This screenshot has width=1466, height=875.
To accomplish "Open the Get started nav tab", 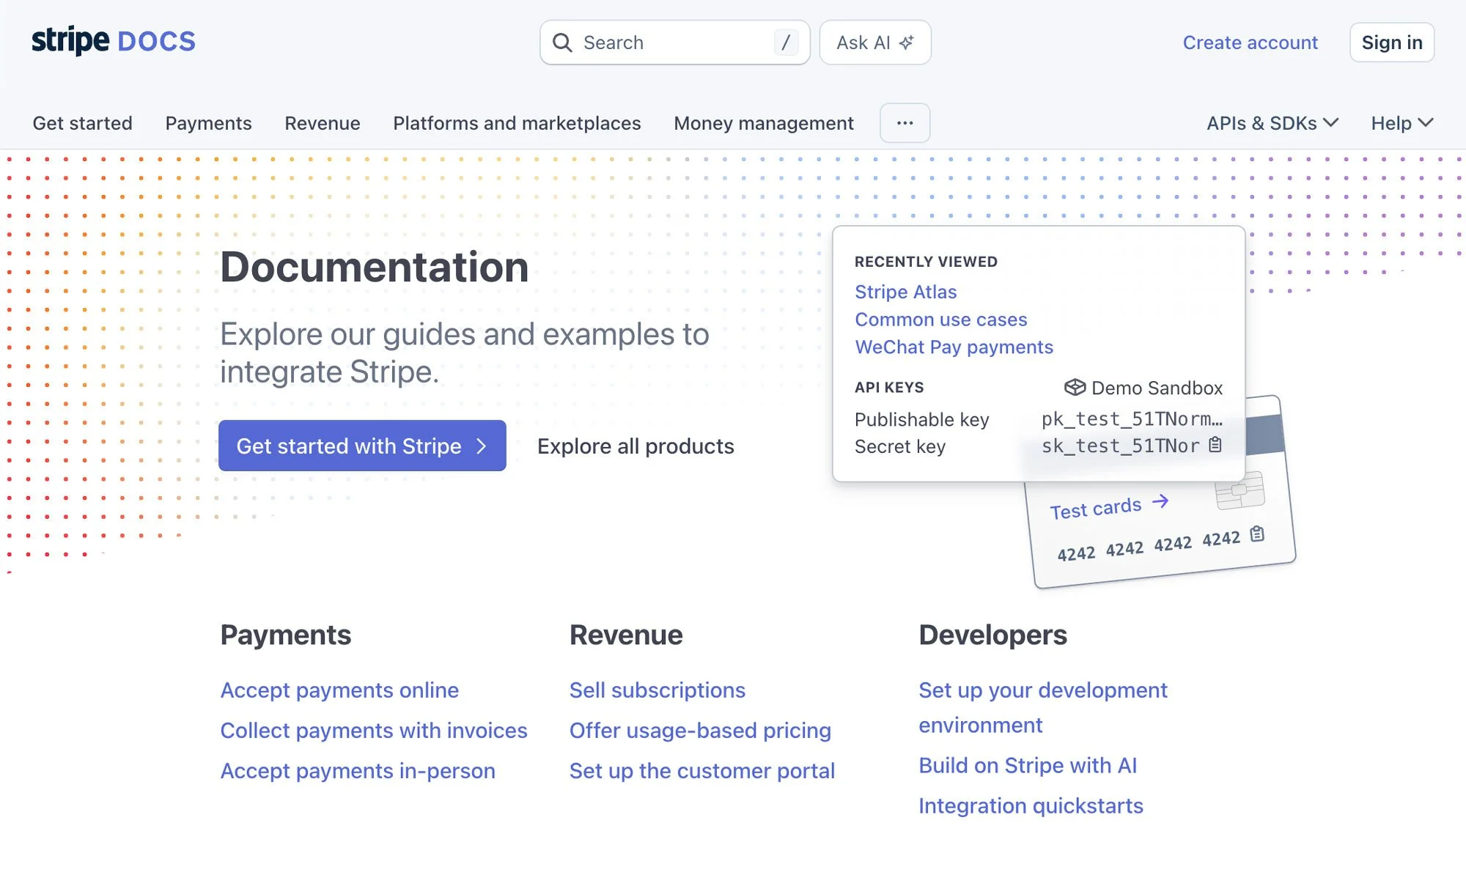I will coord(82,123).
